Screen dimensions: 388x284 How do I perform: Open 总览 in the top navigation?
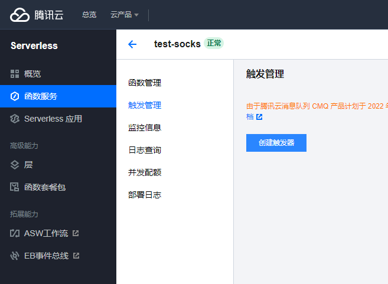point(89,15)
